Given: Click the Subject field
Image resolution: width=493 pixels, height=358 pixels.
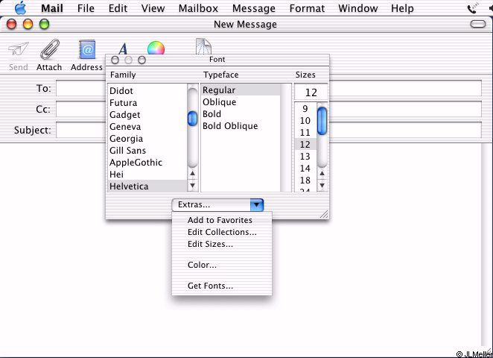Looking at the screenshot, I should [x=269, y=130].
